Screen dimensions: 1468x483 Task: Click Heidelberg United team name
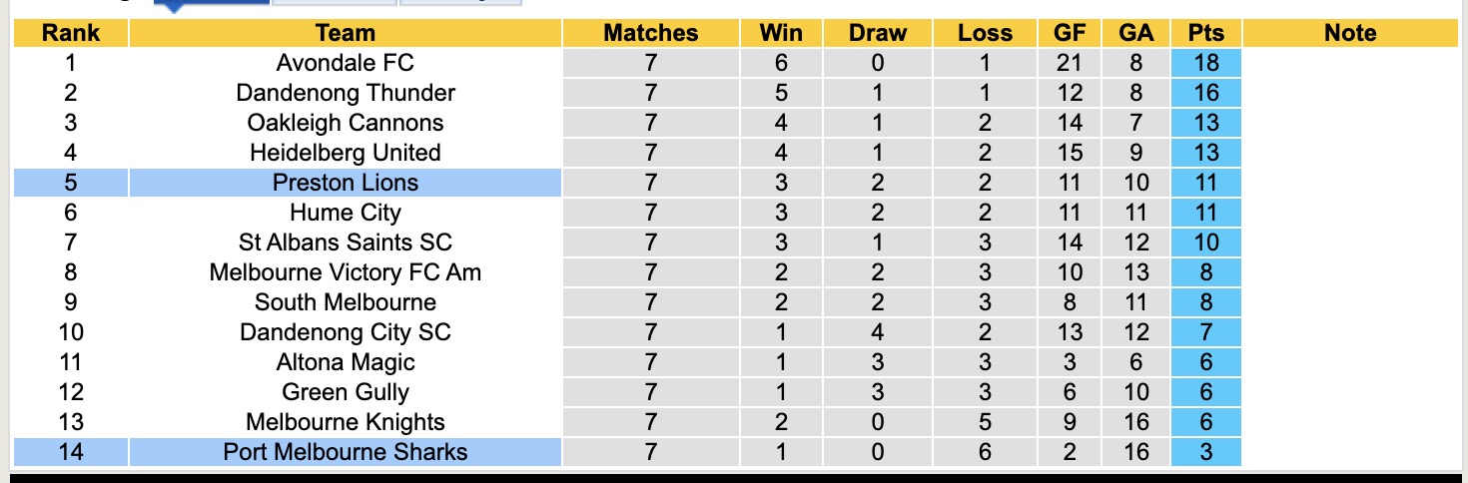345,153
